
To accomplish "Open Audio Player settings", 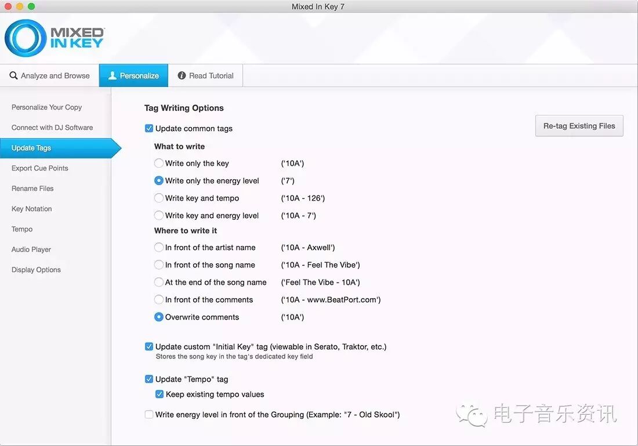I will pos(31,250).
